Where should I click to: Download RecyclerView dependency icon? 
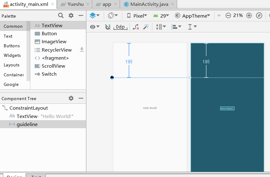82,50
